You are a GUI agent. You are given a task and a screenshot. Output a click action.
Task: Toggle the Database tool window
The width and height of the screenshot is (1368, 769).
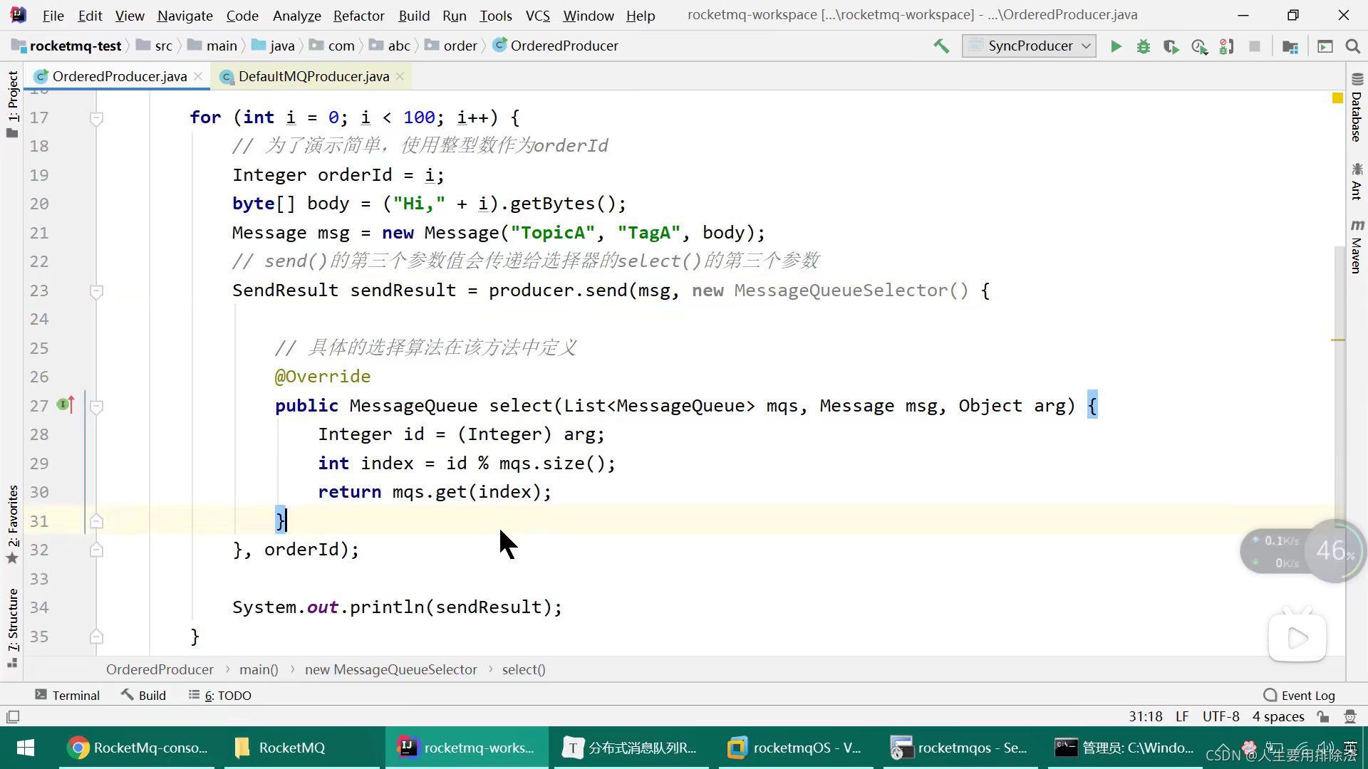1357,107
